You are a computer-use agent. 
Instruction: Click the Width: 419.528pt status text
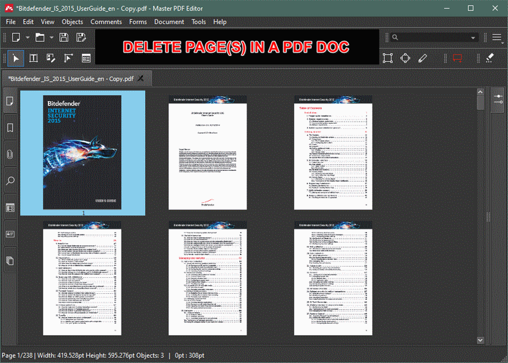point(61,355)
